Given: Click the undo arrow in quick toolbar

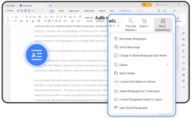Looking at the screenshot, I should pos(33,11).
